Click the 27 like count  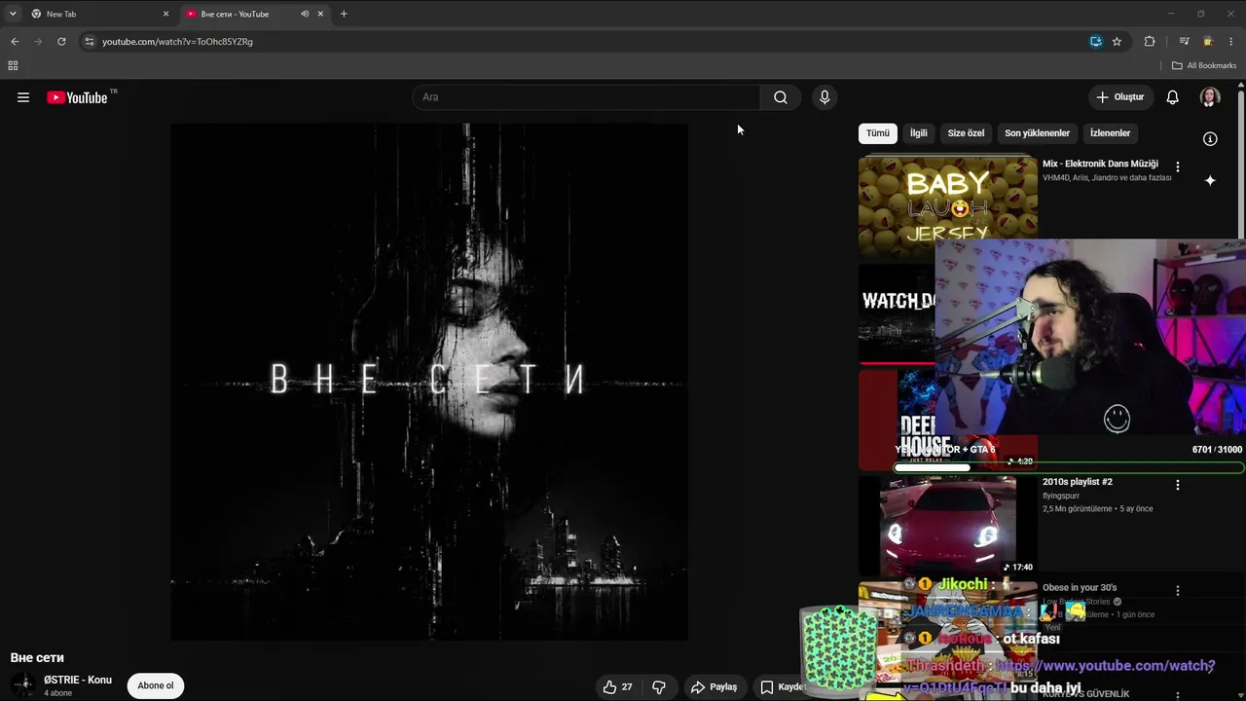627,686
